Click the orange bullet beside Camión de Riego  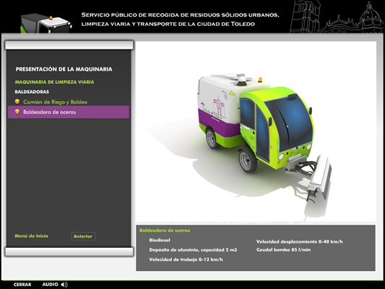coord(17,101)
